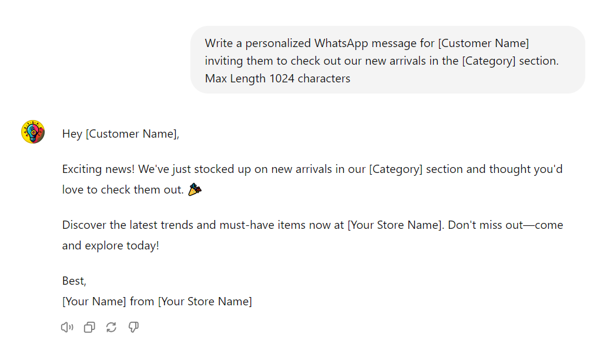Viewport: 610px width, 360px height.
Task: Click the assistant's lightbulb avatar
Action: 33,132
